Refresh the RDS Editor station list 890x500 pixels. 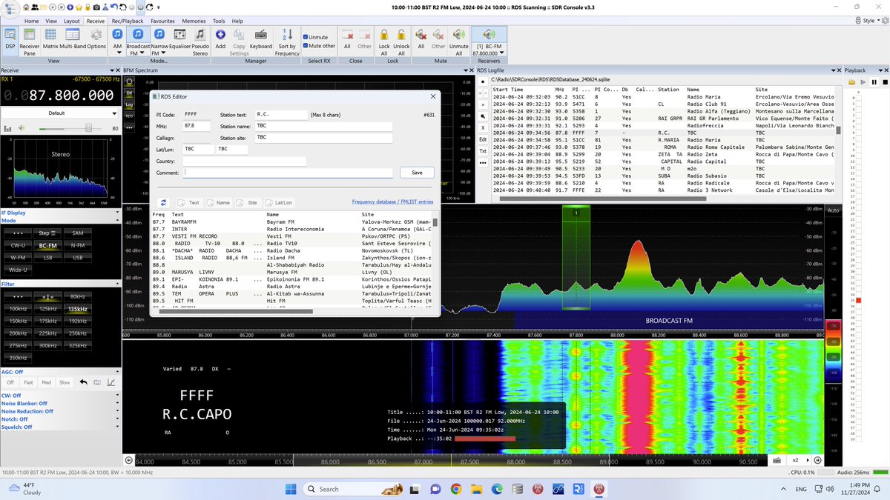pyautogui.click(x=163, y=202)
